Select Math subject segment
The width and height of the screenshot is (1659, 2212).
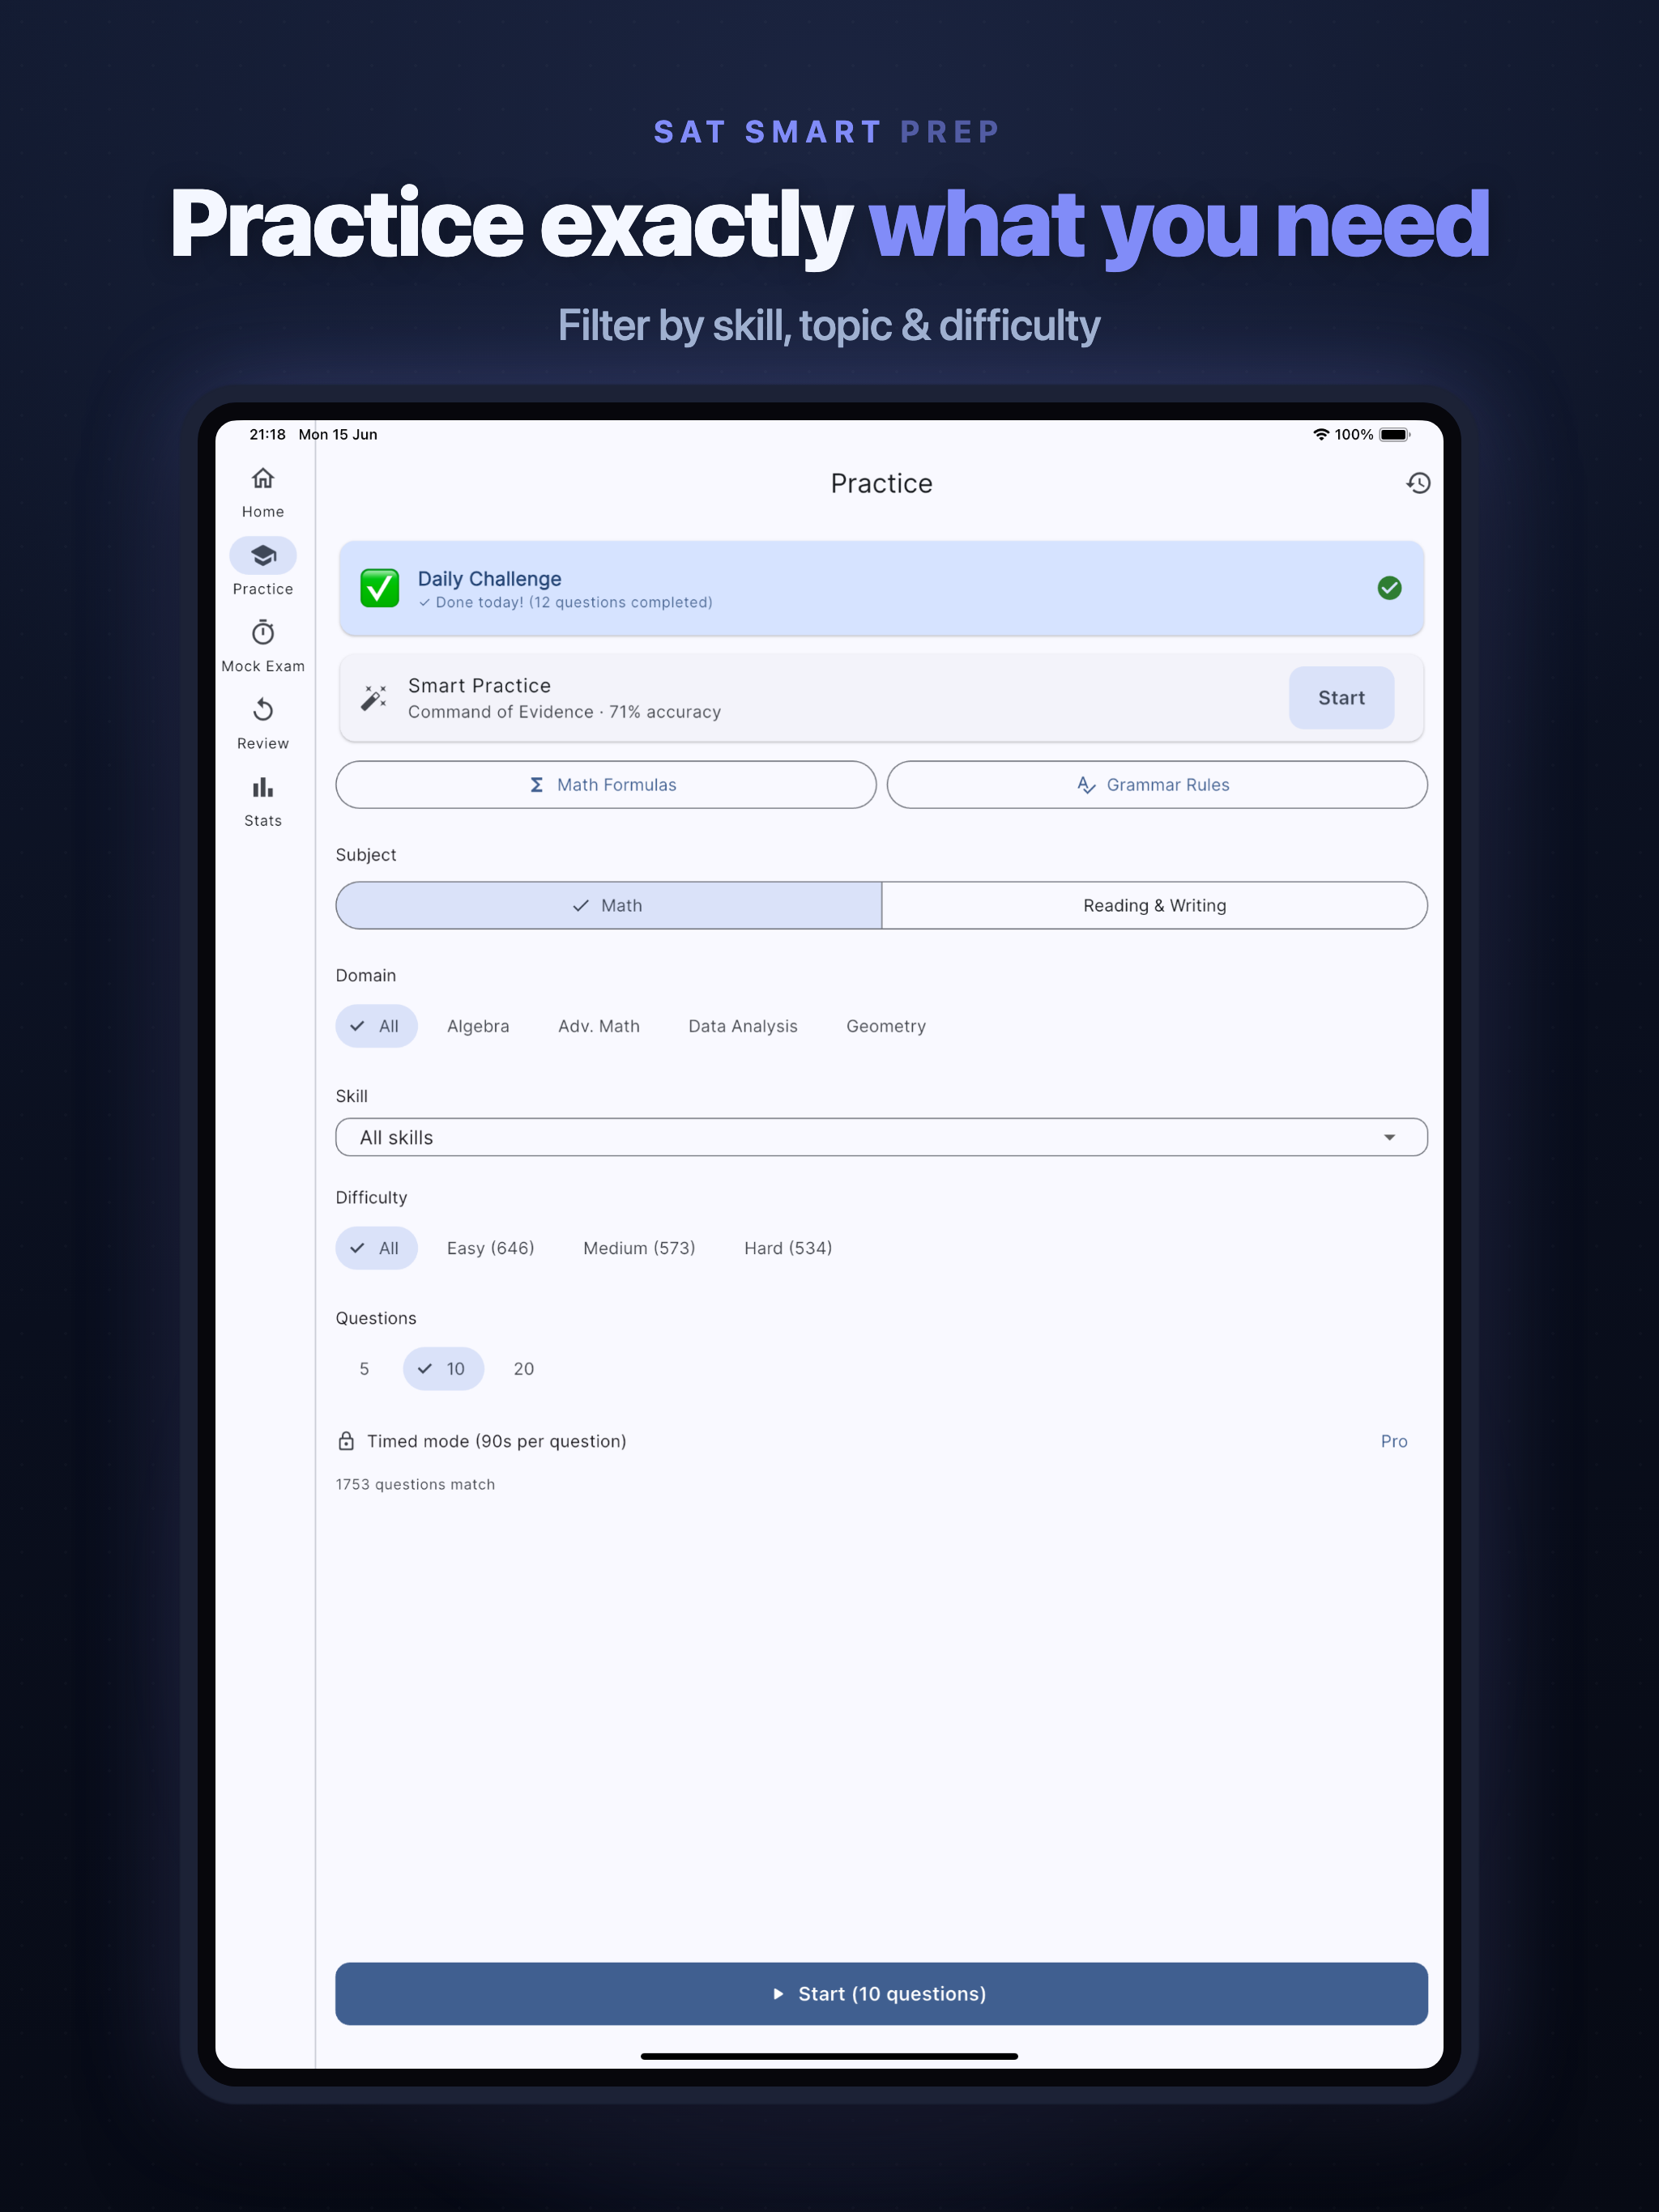tap(608, 905)
